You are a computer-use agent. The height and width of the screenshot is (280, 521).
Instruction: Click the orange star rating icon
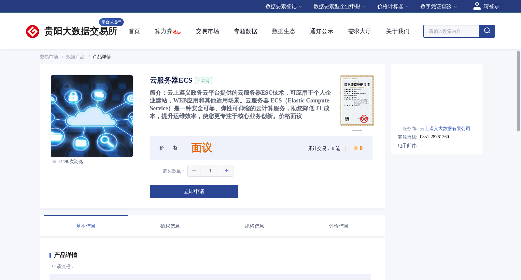click(356, 148)
